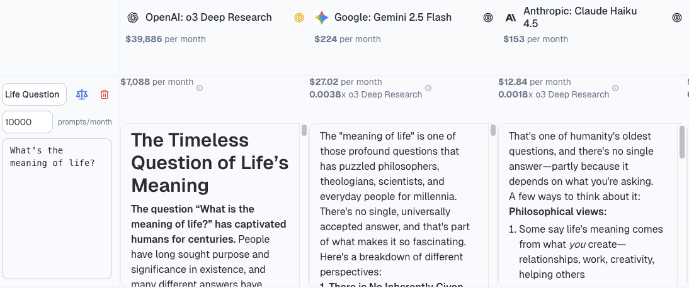Delete the Life Question prompt with trash icon
The height and width of the screenshot is (288, 689).
coord(105,94)
